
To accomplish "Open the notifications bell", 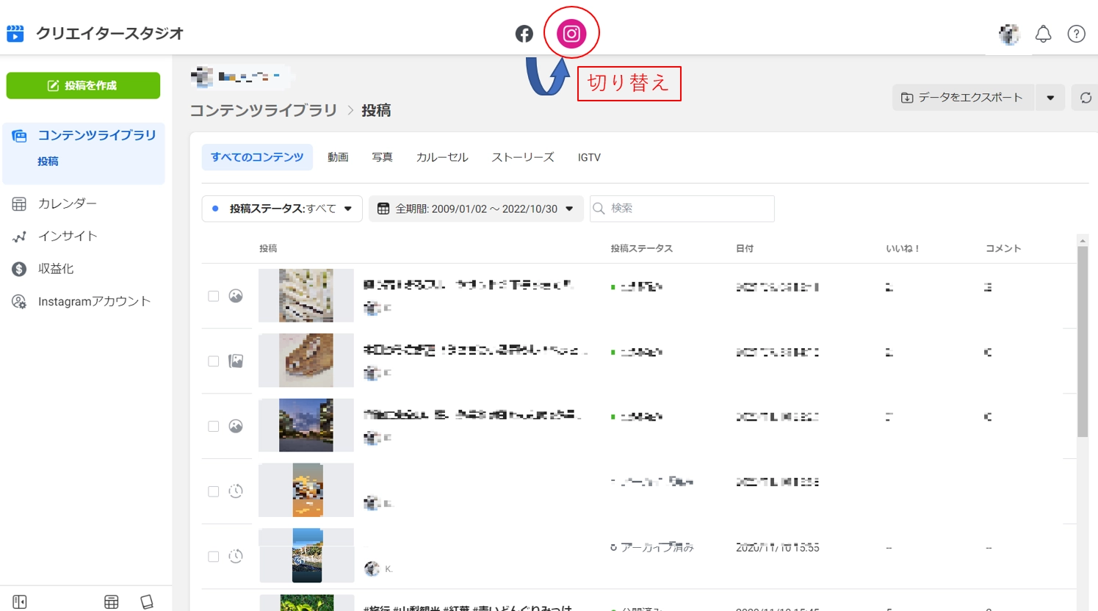I will (x=1043, y=34).
